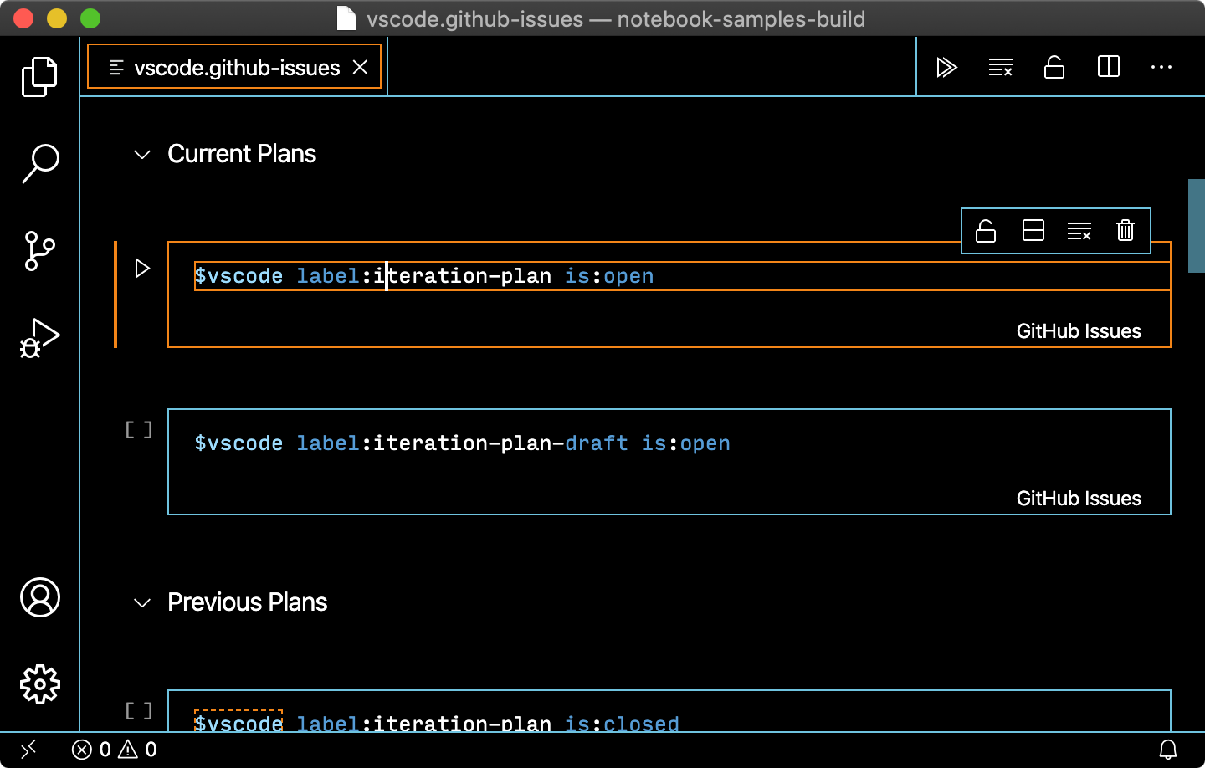The width and height of the screenshot is (1205, 768).
Task: Toggle the notebook editing lock
Action: tap(1054, 67)
